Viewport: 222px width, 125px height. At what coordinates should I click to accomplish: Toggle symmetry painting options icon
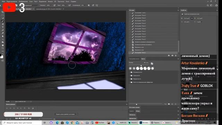click(x=97, y=6)
